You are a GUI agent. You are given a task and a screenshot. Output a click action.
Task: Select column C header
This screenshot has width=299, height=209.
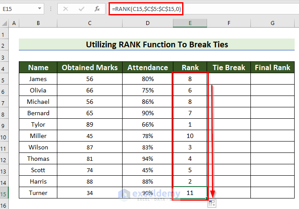coord(90,23)
